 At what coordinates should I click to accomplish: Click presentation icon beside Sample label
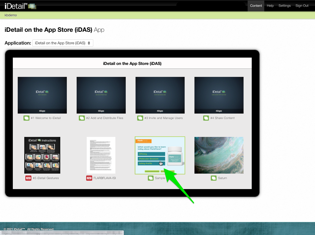[x=151, y=178]
